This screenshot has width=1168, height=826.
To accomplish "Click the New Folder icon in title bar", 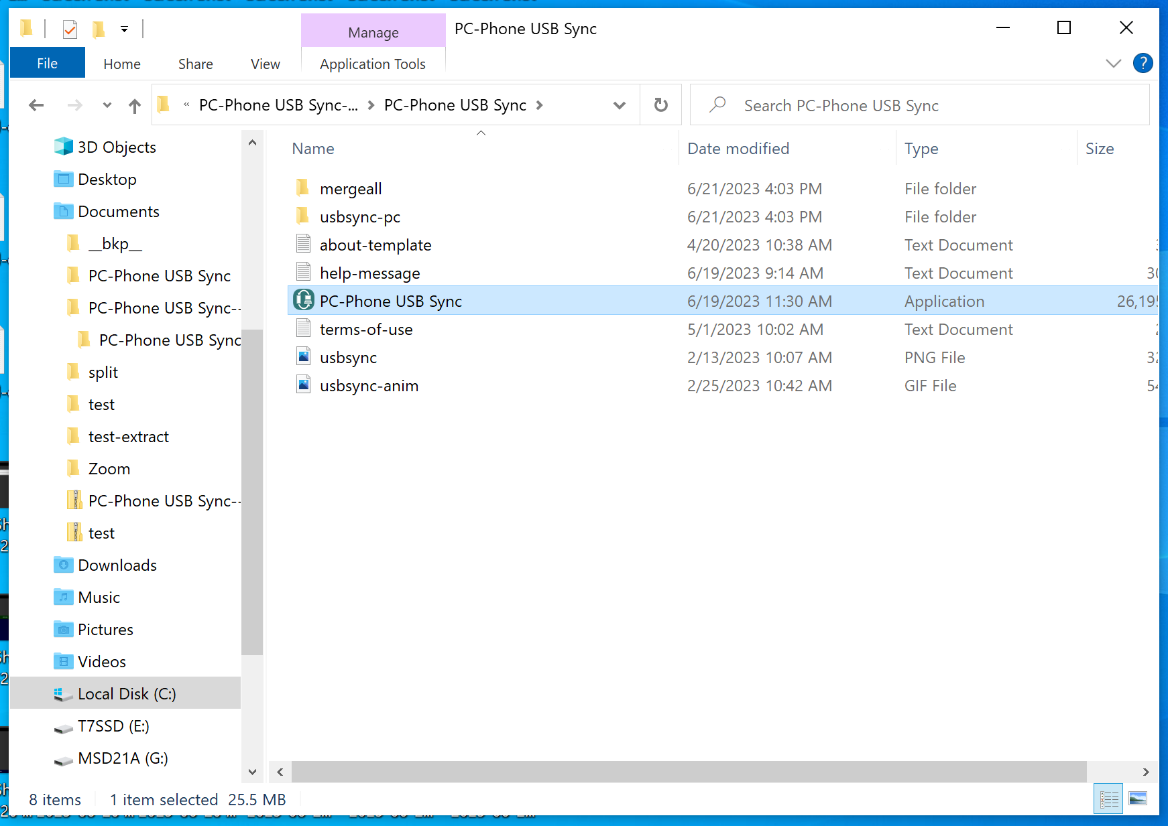I will tap(99, 29).
